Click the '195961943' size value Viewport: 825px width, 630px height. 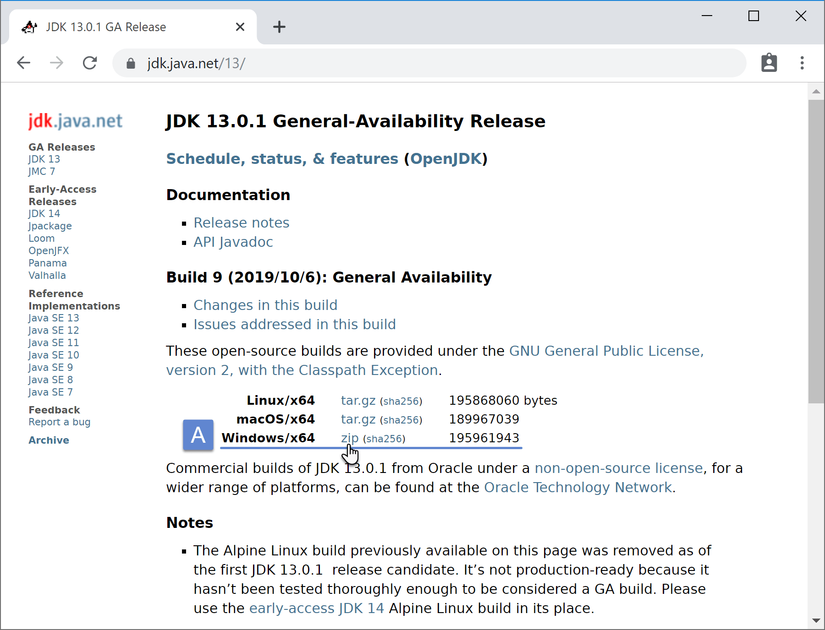coord(484,438)
